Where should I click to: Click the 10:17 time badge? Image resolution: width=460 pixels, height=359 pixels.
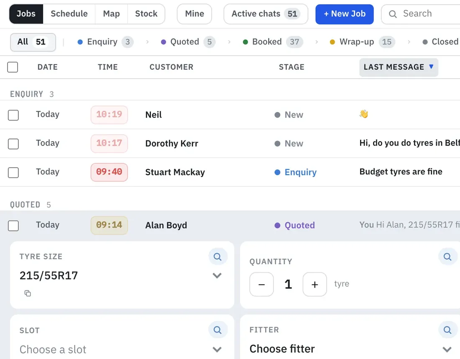109,143
